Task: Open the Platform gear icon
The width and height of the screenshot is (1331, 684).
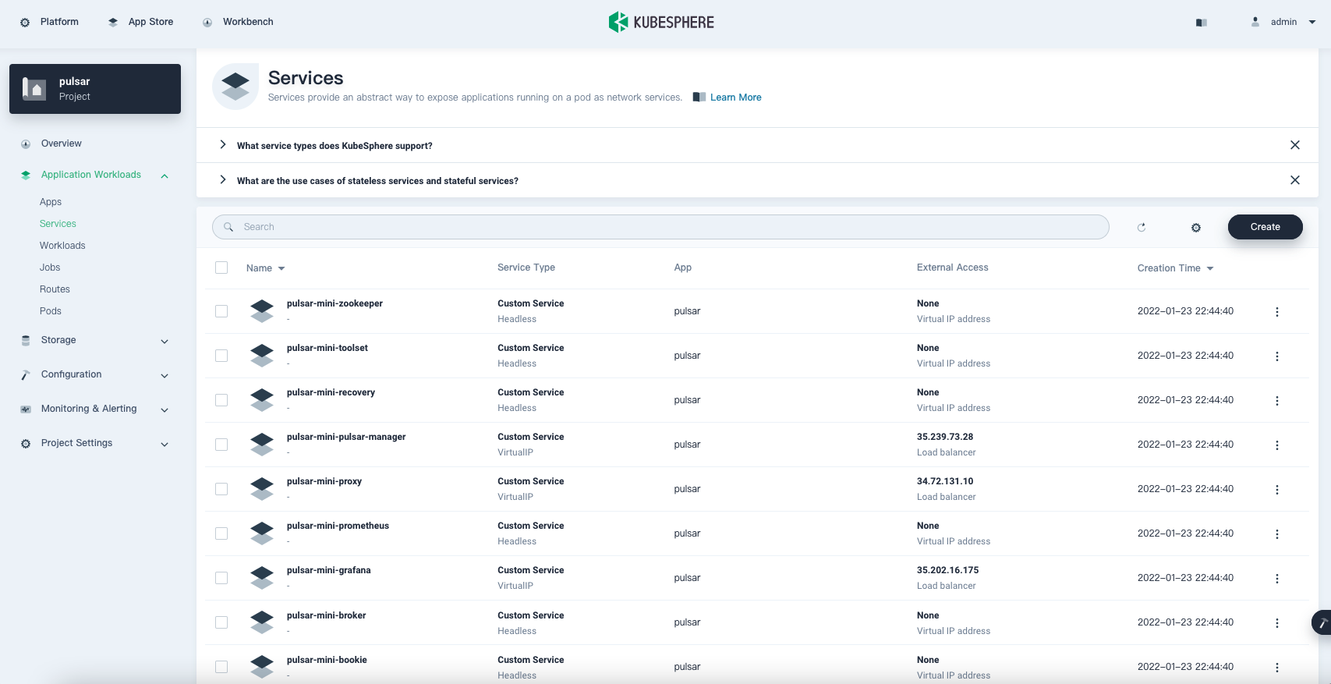Action: pos(25,23)
